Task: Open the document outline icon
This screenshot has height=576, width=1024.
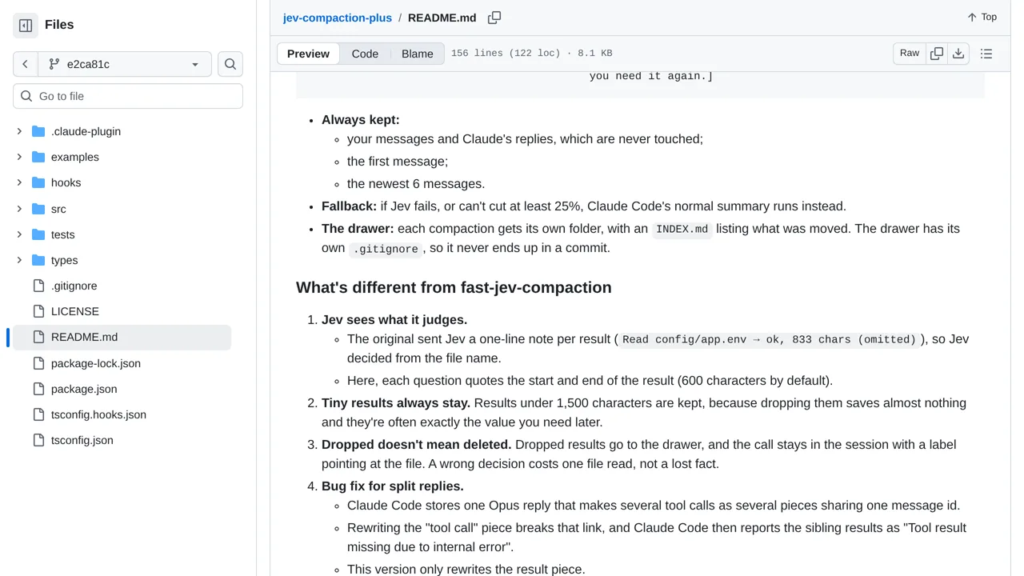Action: 986,54
